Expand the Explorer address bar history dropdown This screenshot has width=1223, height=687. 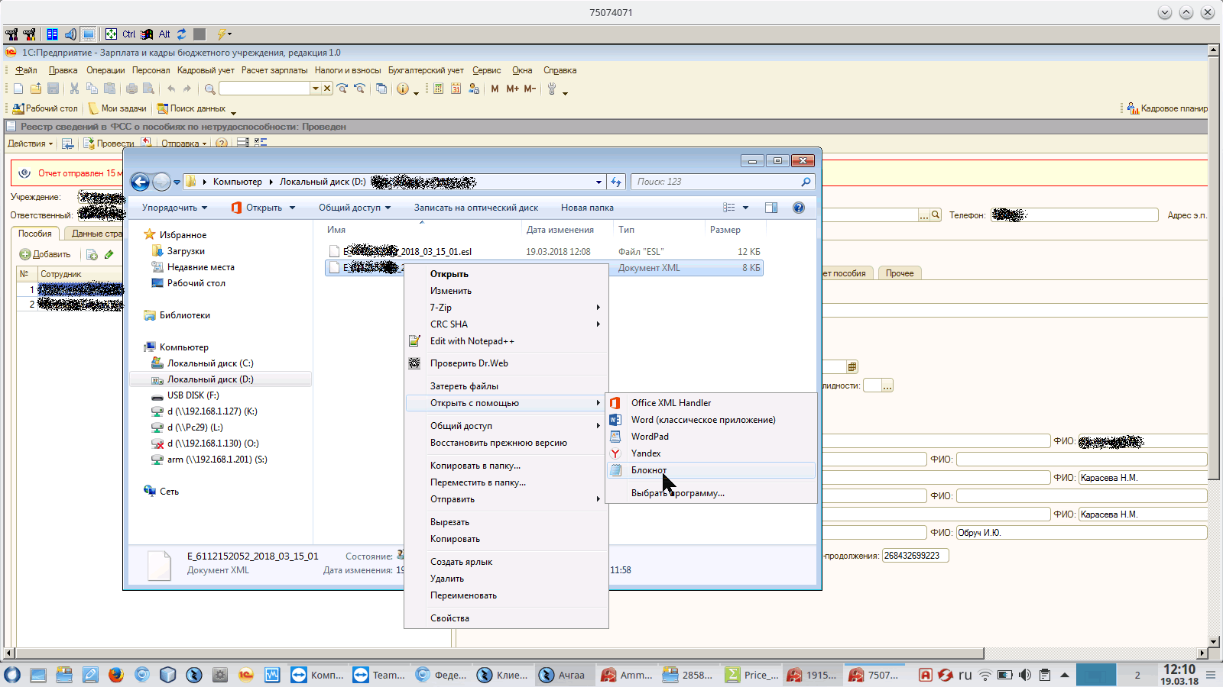599,182
